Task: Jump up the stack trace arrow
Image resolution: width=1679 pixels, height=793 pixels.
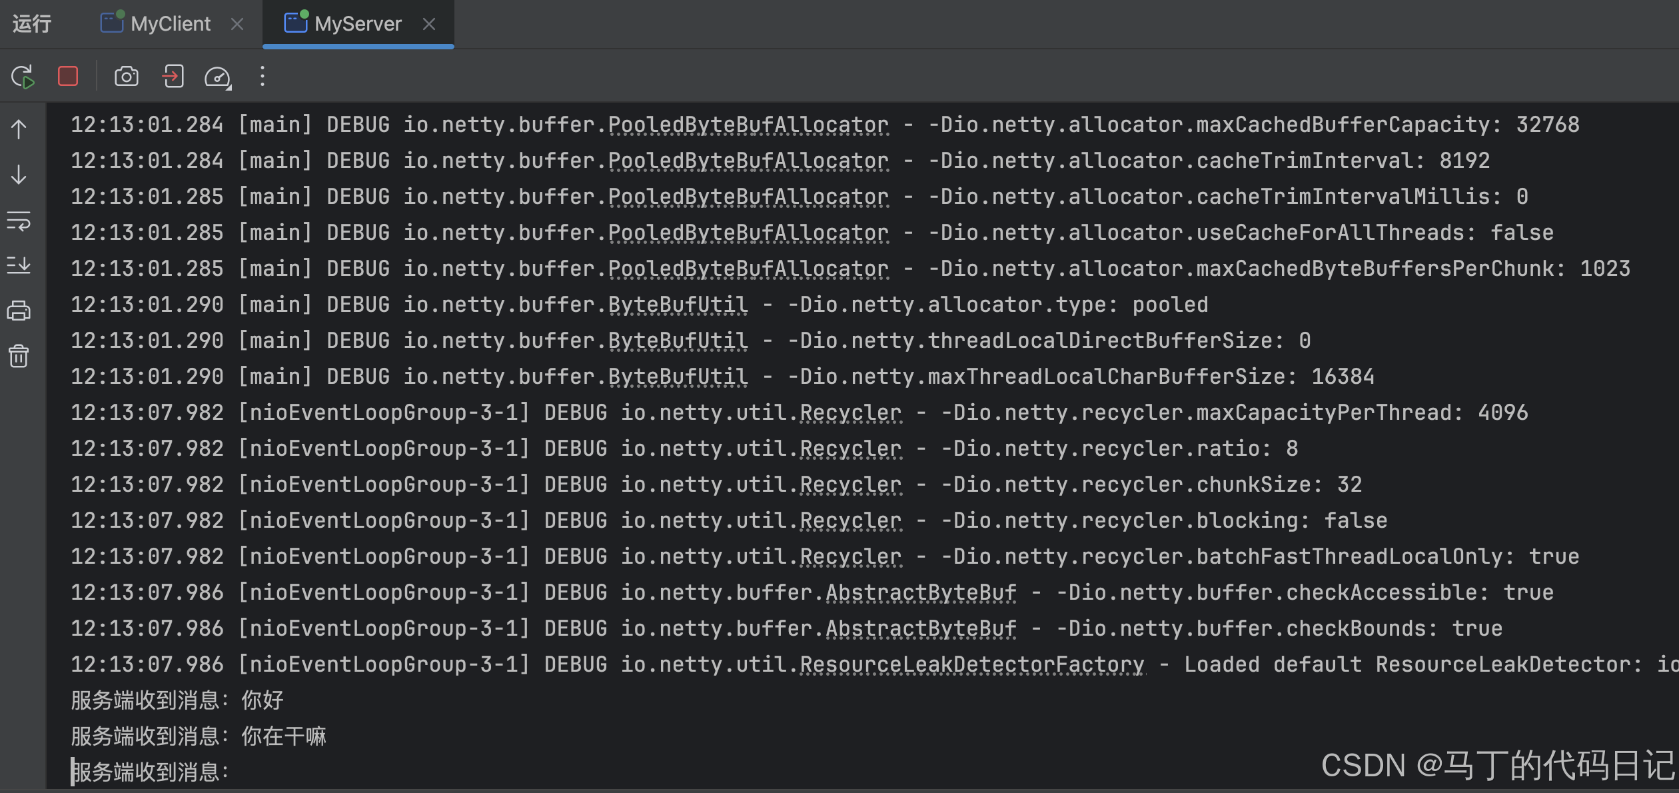Action: click(19, 129)
